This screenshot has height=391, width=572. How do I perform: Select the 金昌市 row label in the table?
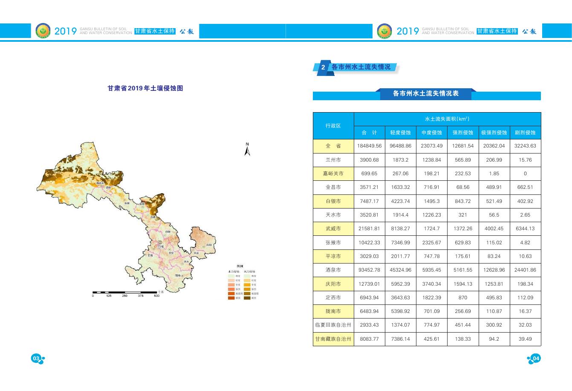[x=333, y=187]
